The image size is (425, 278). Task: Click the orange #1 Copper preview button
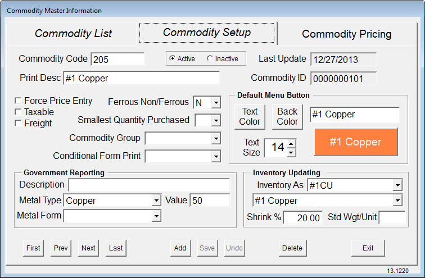click(356, 142)
